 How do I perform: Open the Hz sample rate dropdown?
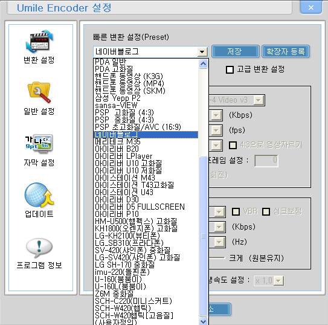219,242
